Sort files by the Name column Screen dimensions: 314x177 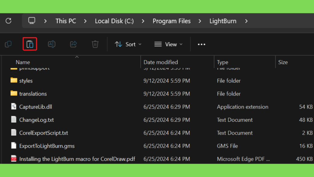click(x=23, y=62)
